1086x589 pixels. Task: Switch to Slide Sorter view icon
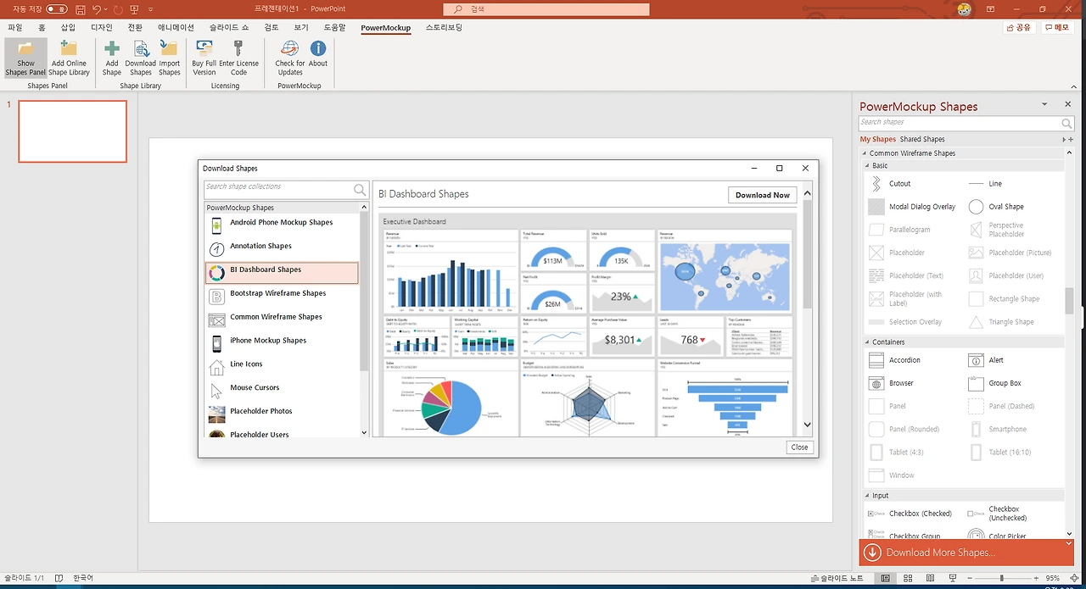[x=909, y=578]
